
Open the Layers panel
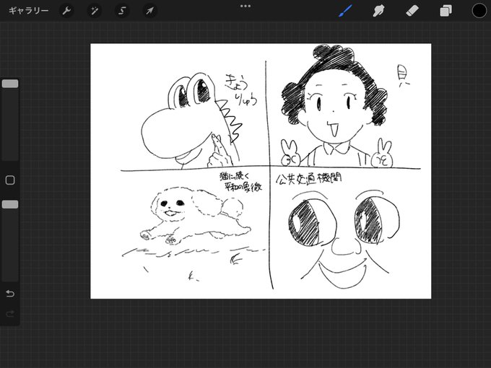pos(446,11)
